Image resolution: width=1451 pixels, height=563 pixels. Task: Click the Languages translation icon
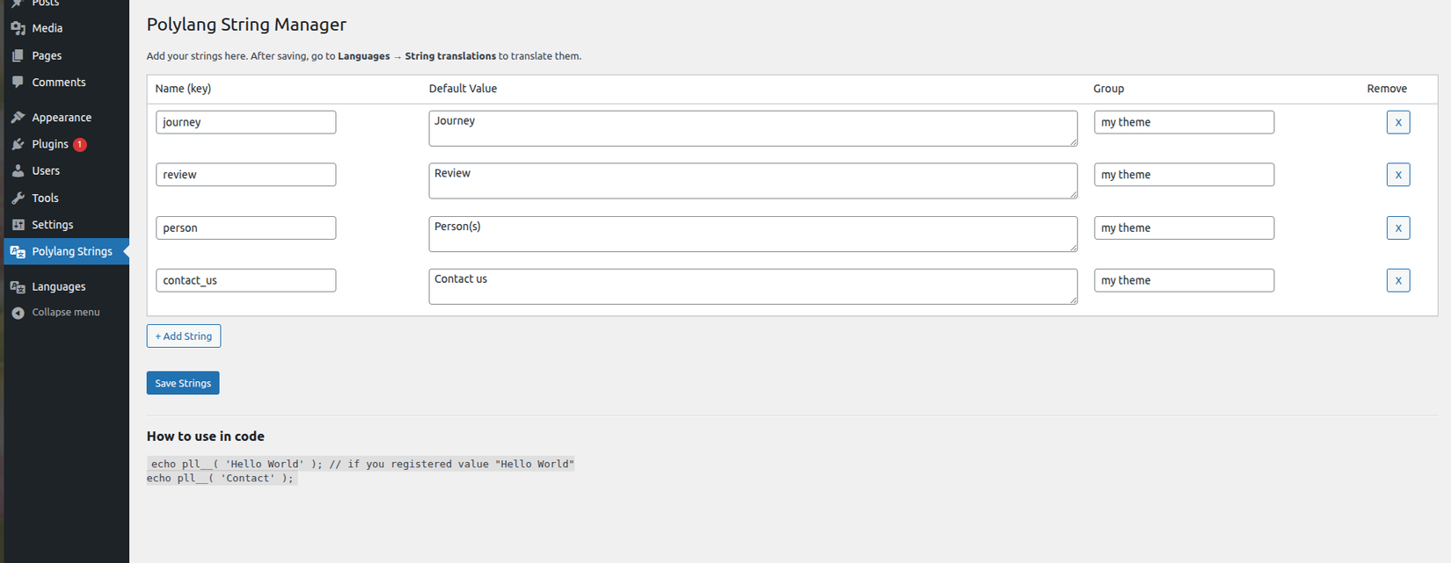[18, 286]
